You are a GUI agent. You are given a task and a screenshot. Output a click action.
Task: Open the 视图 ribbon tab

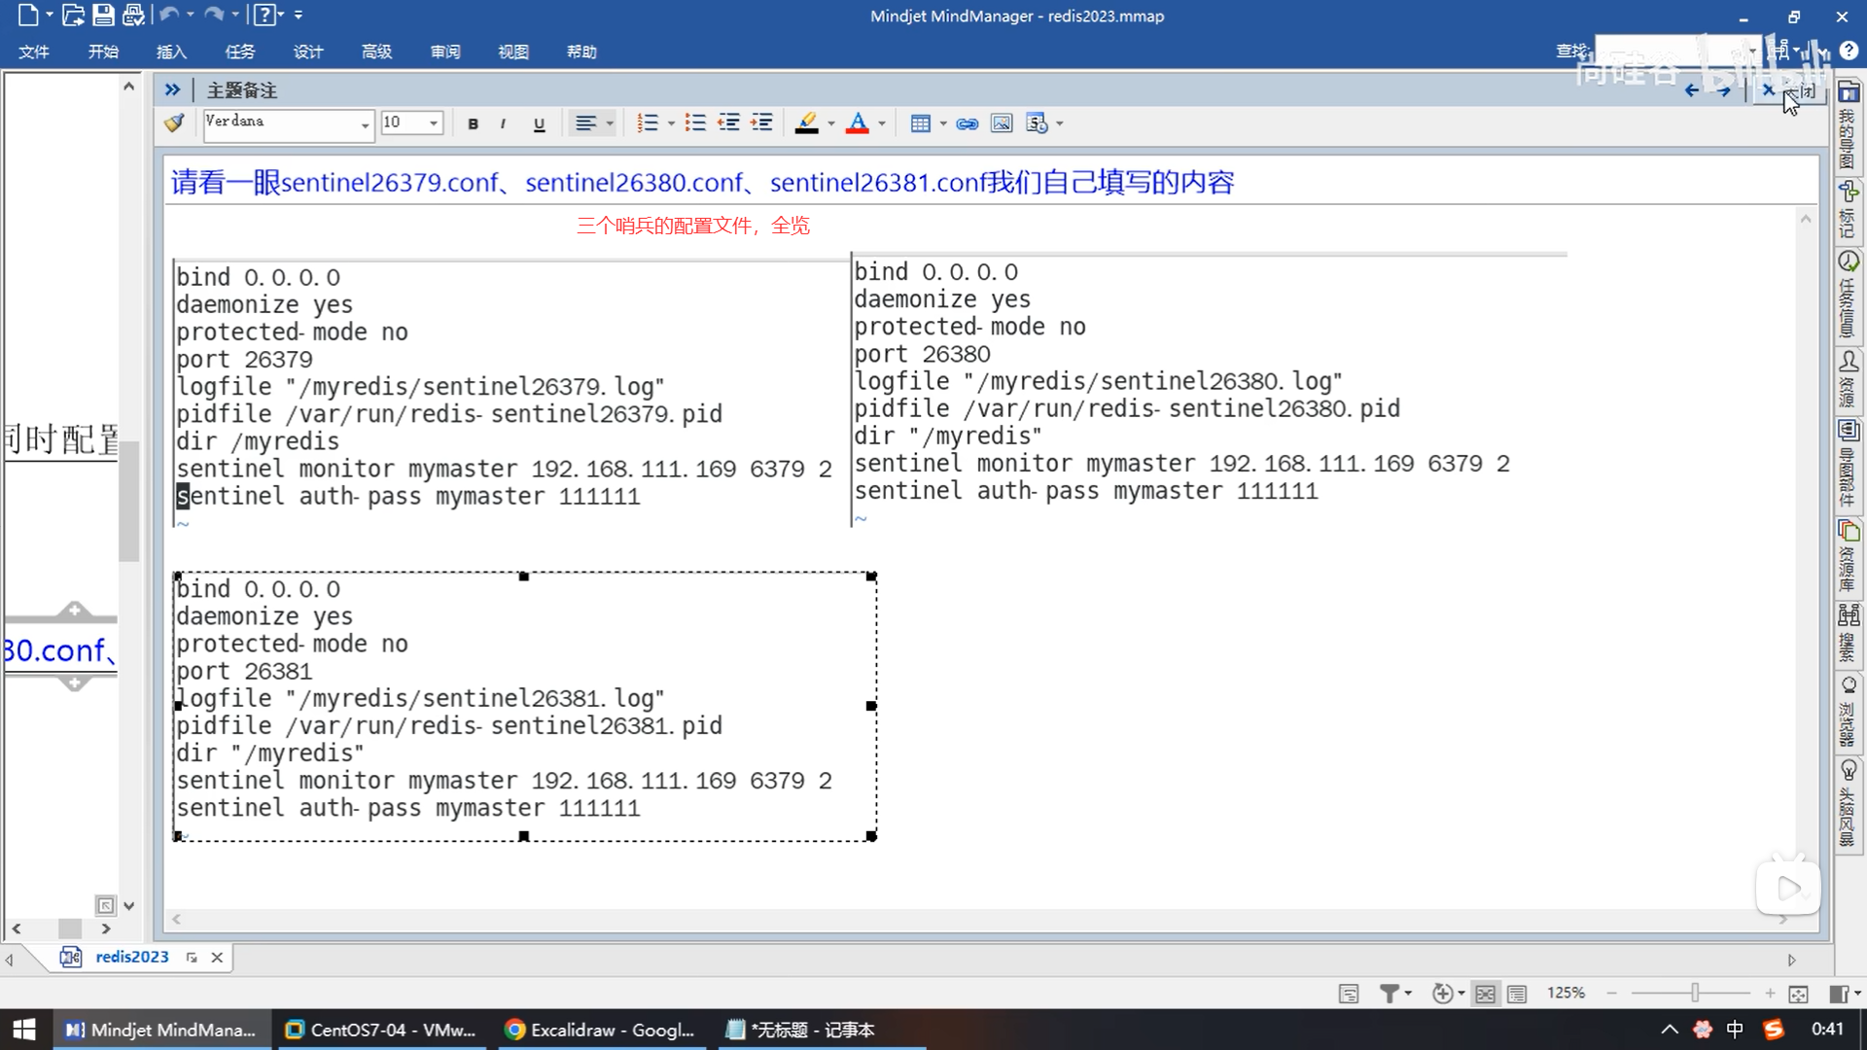tap(512, 52)
